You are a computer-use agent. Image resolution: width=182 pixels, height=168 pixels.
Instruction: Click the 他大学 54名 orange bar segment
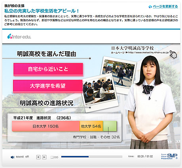click(91, 126)
